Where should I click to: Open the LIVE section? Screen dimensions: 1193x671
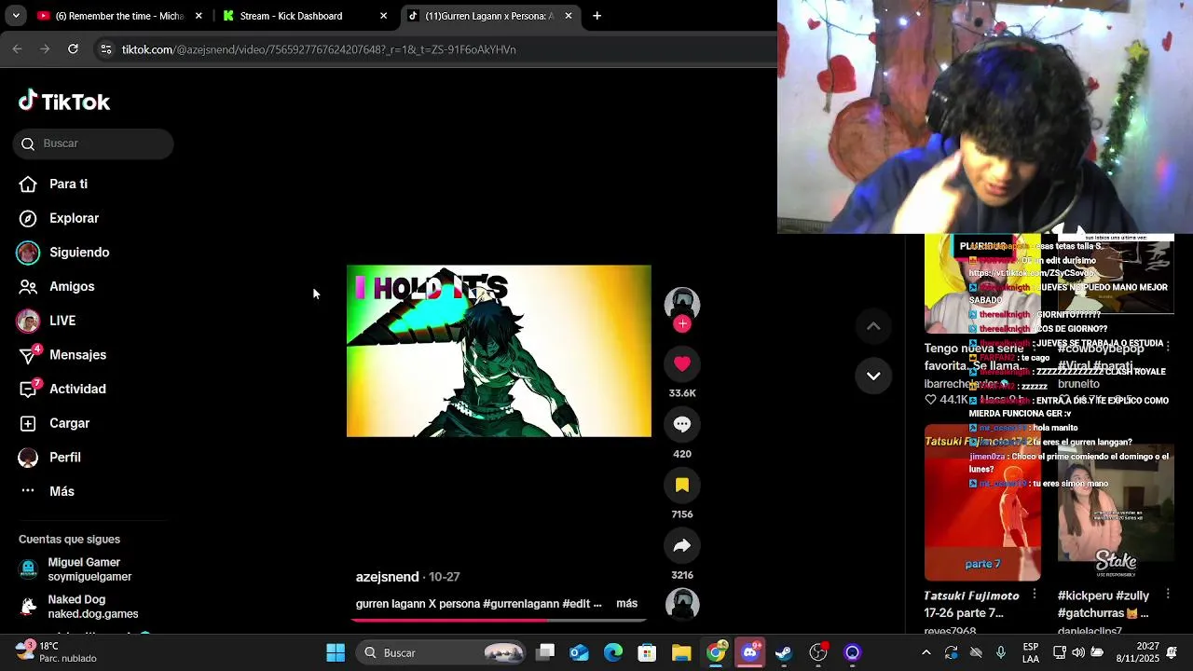(x=47, y=321)
